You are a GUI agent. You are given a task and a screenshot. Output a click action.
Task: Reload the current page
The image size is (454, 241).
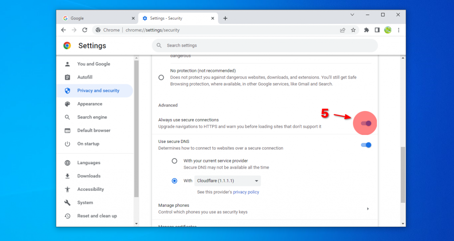85,30
